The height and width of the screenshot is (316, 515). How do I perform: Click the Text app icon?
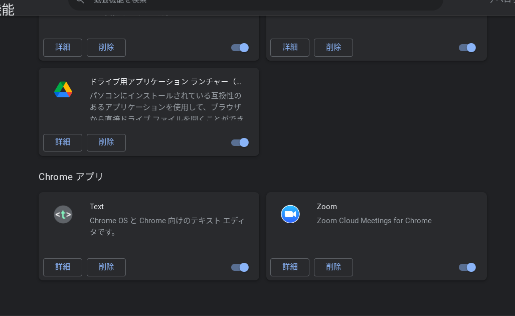[x=63, y=215]
